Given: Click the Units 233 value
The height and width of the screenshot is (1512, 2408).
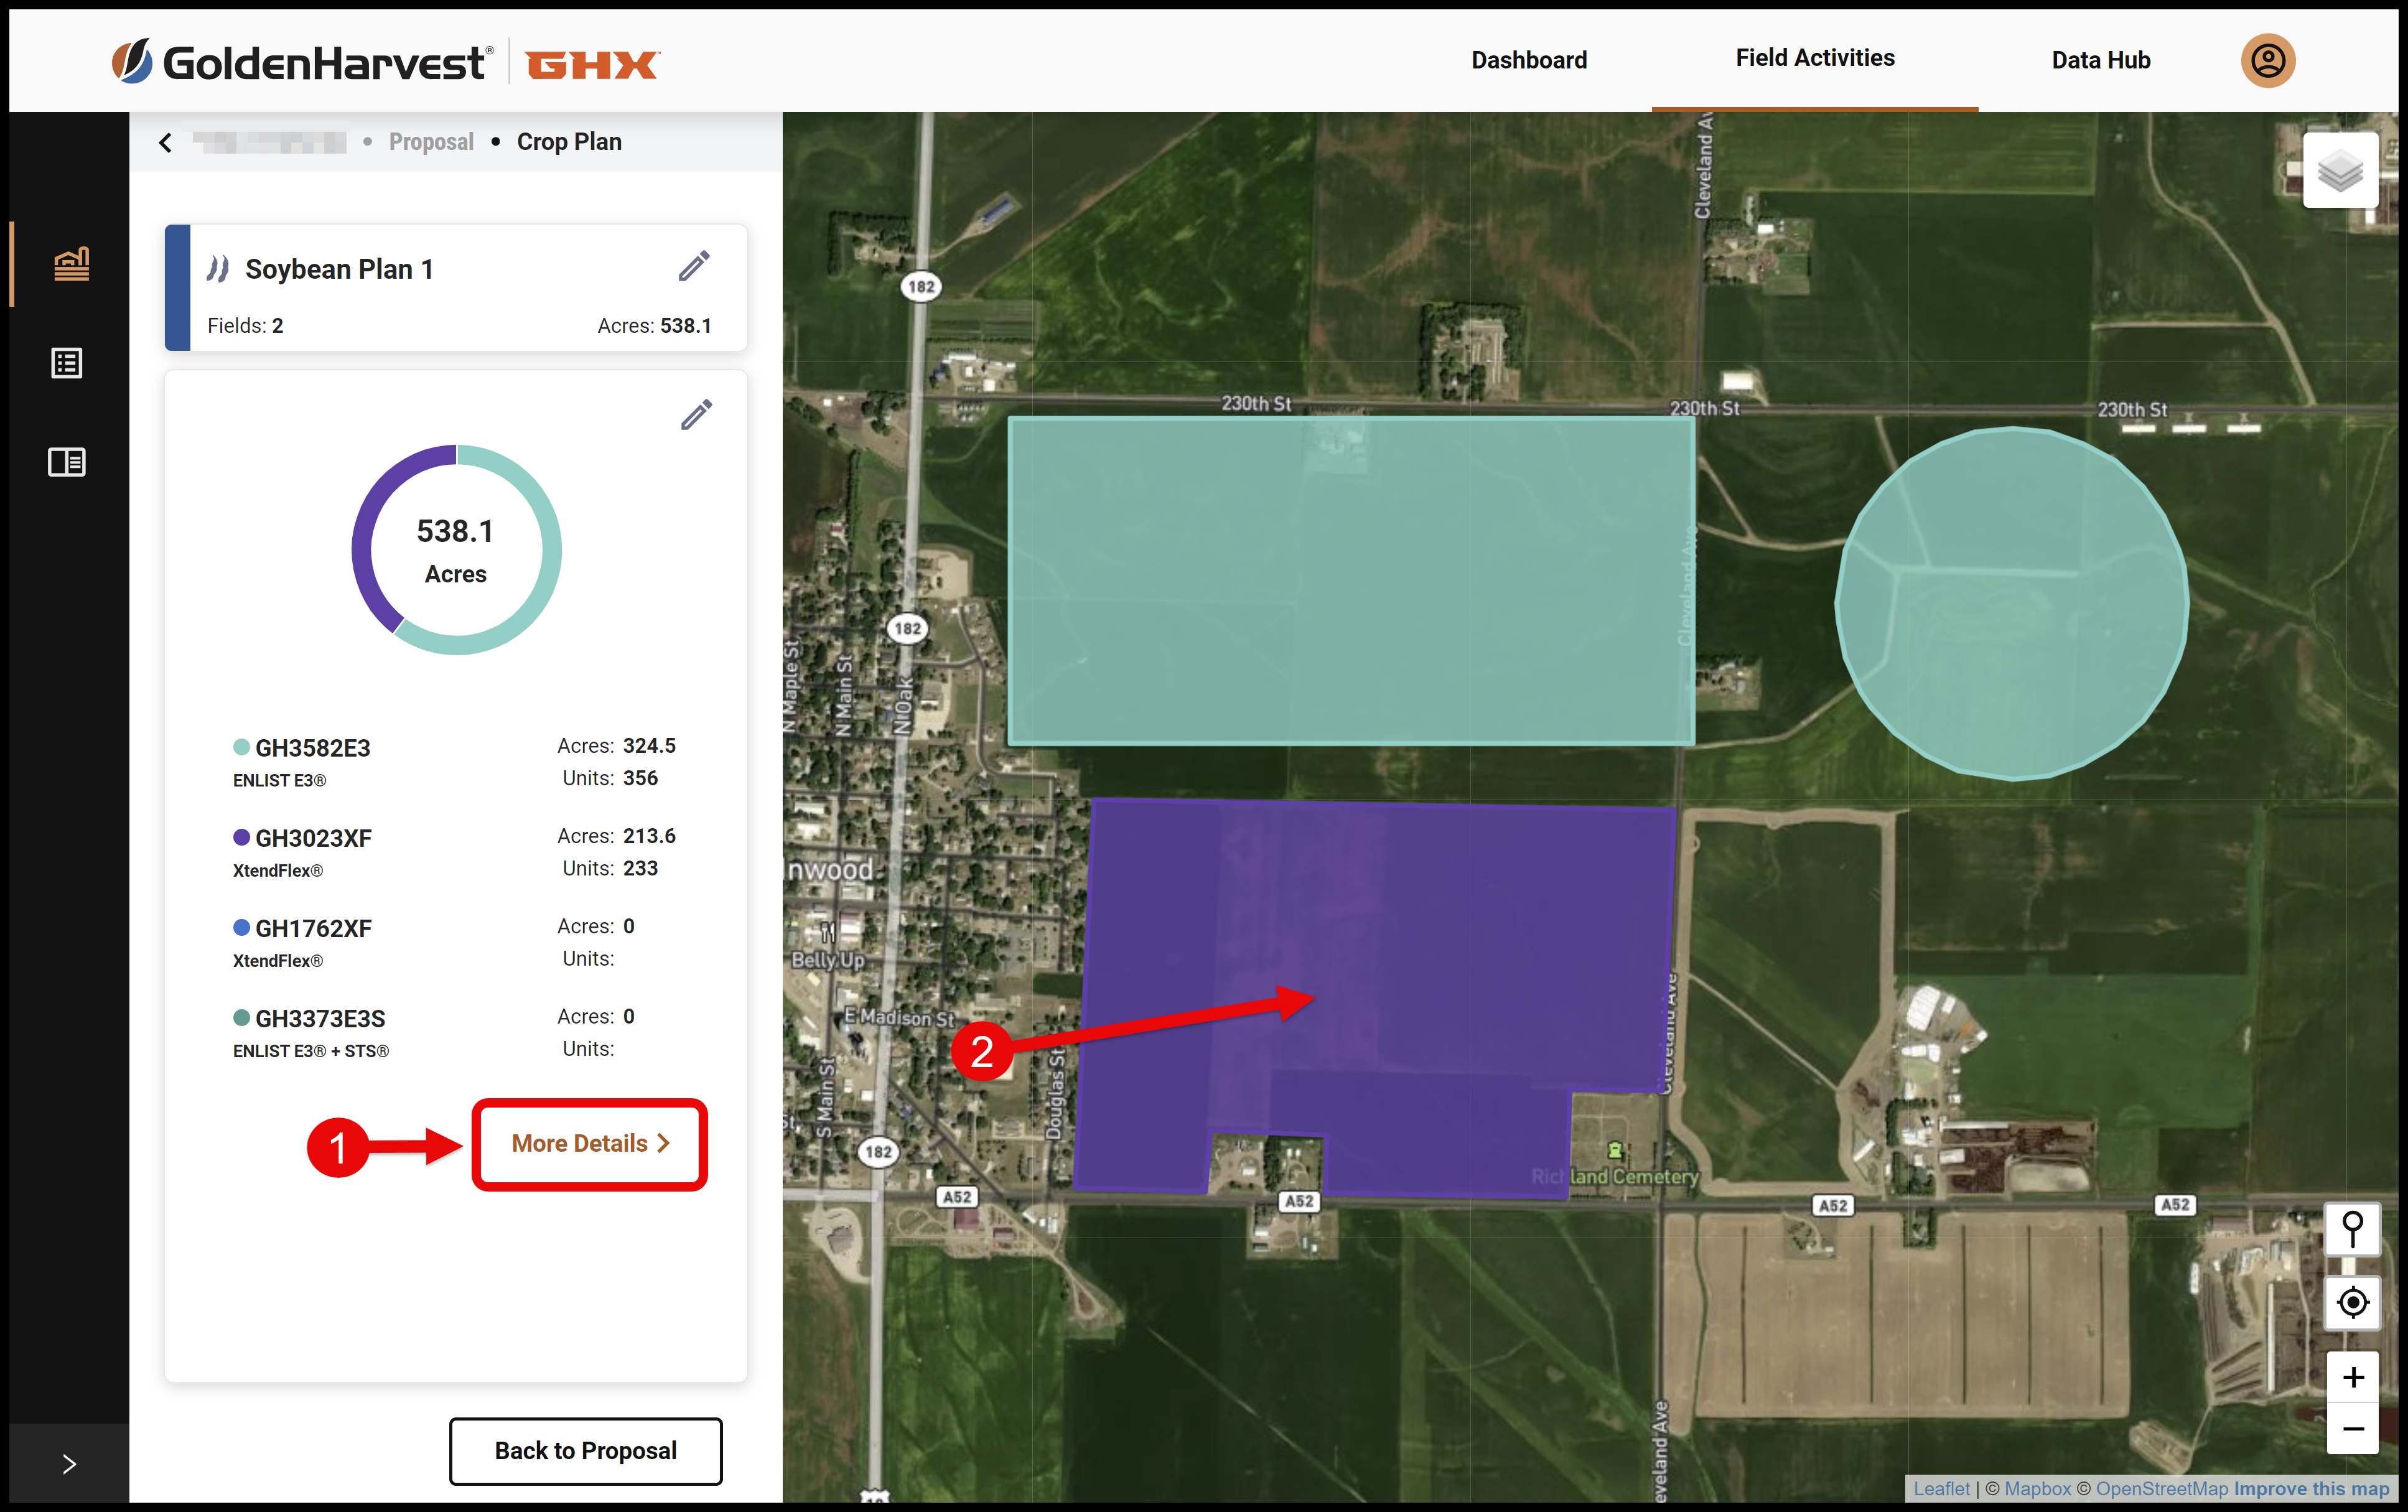Looking at the screenshot, I should click(x=640, y=868).
